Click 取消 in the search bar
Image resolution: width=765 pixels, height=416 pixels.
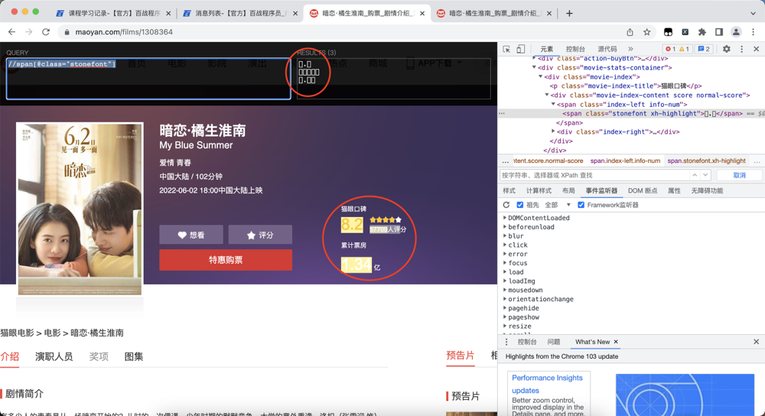739,175
